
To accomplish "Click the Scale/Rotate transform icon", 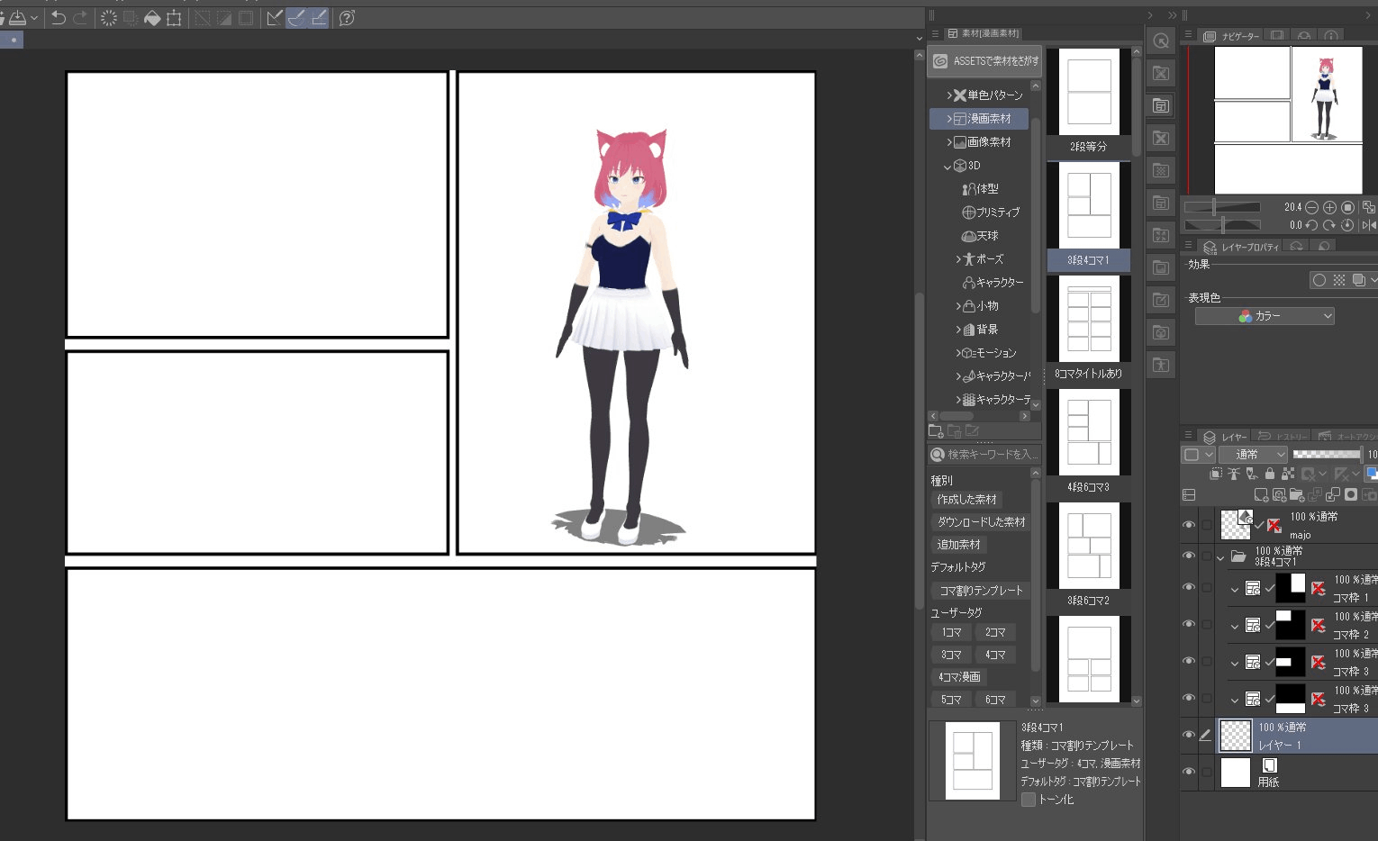I will [174, 18].
